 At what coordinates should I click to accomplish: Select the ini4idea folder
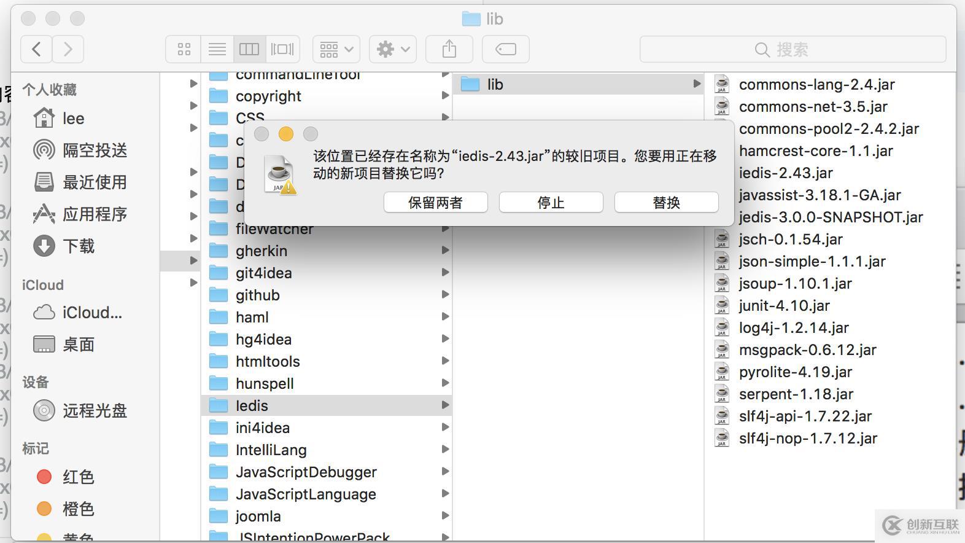[x=327, y=428]
